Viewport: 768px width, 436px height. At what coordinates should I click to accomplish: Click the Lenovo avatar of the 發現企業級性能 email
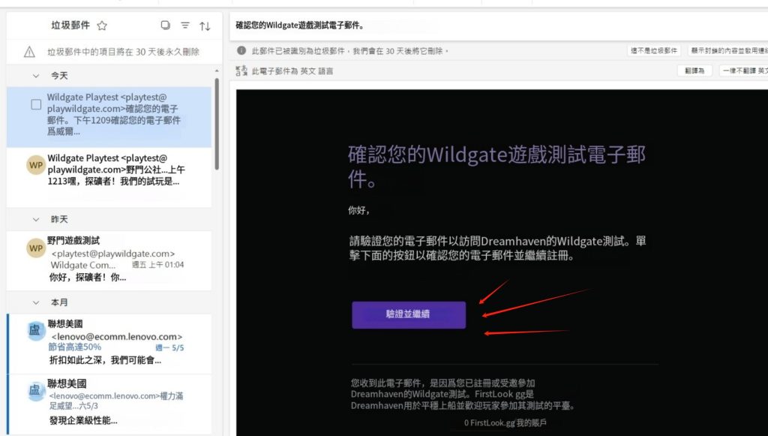pyautogui.click(x=36, y=391)
